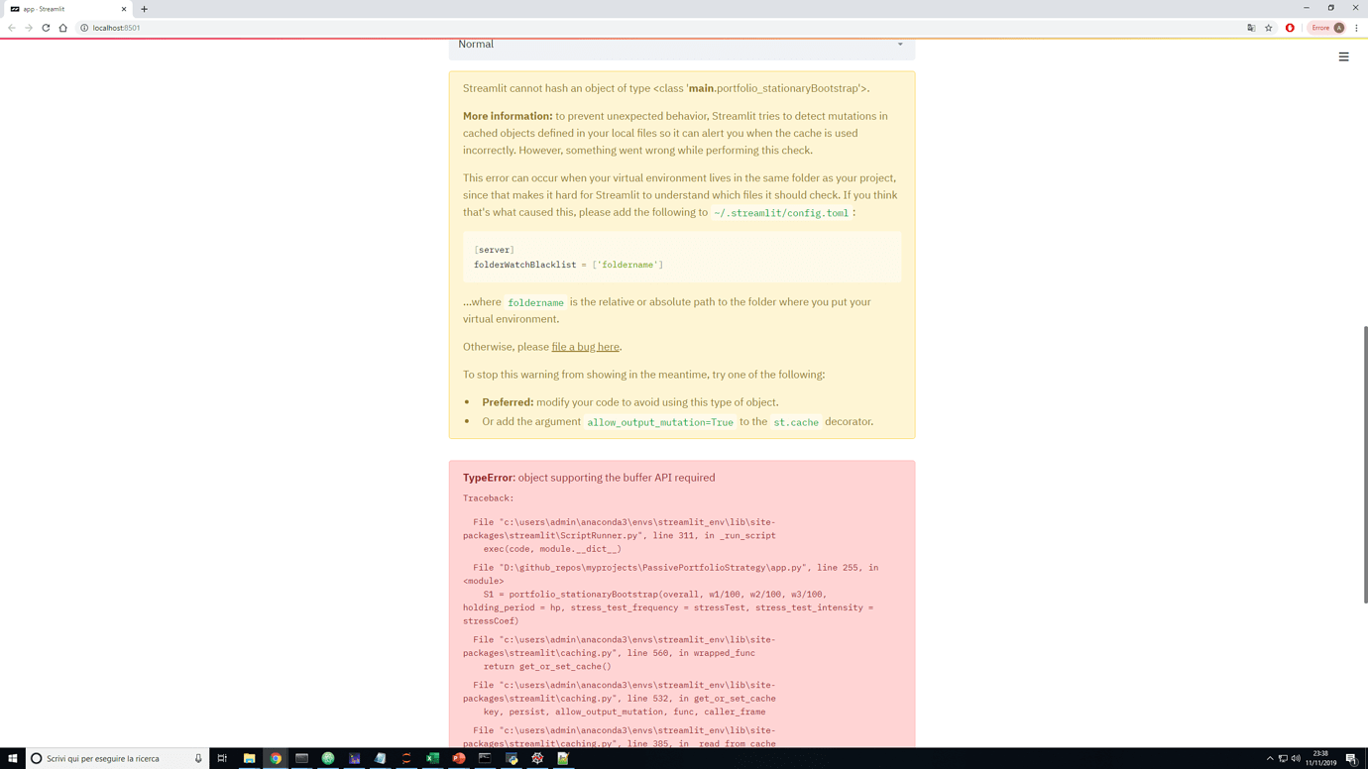Open Task View from the taskbar
This screenshot has height=769, width=1368.
[223, 758]
